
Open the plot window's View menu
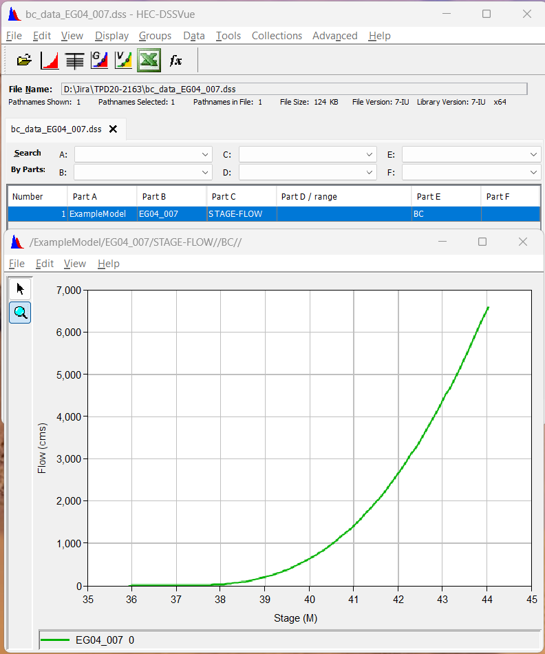tap(74, 264)
